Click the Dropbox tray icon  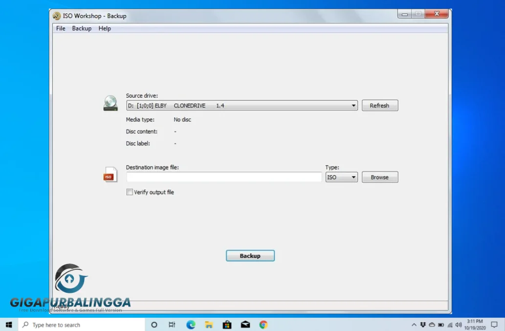(423, 325)
